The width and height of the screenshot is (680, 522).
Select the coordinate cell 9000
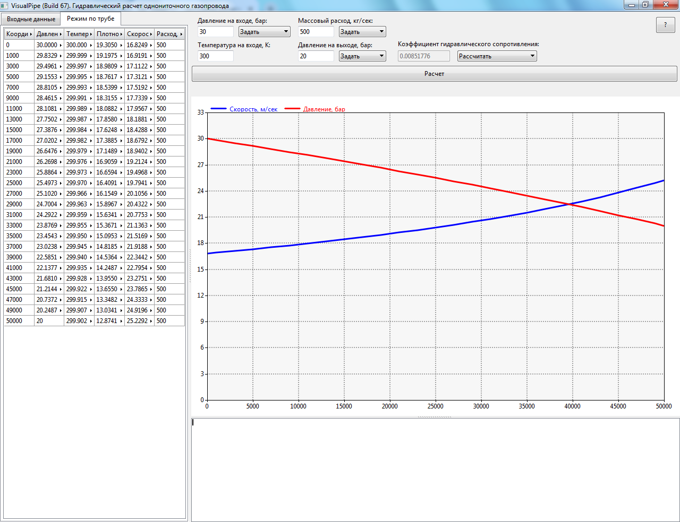click(19, 98)
